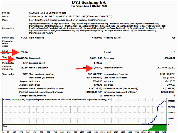Click Loss trades value 169 (7.98%)
Viewport: 178px width, 133px height.
169,78
